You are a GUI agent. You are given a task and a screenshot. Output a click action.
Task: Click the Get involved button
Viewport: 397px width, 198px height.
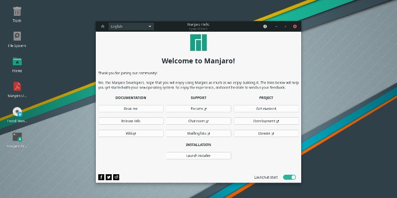pos(266,108)
